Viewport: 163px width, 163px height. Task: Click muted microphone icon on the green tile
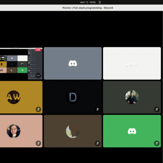point(157,143)
